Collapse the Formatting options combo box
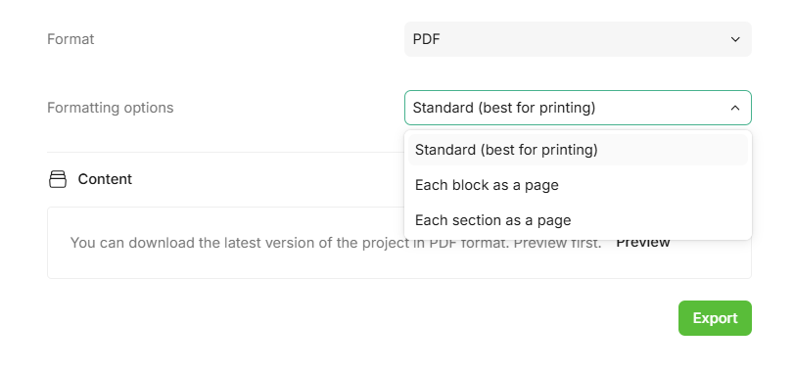 [578, 108]
